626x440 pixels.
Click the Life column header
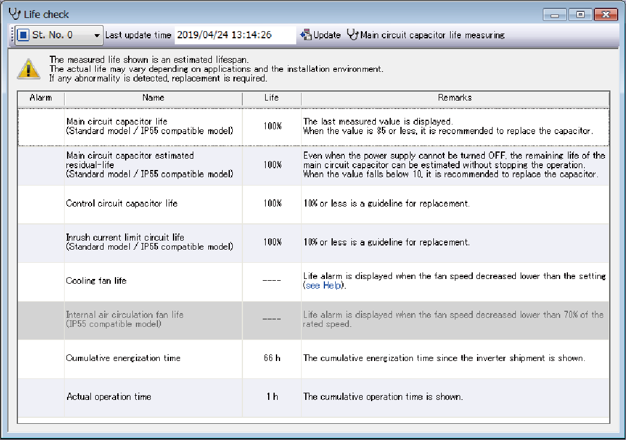pyautogui.click(x=271, y=98)
